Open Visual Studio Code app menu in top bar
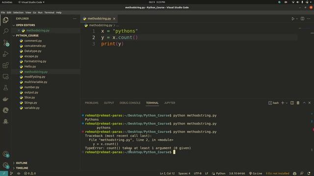This screenshot has width=314, height=176. pos(31,2)
